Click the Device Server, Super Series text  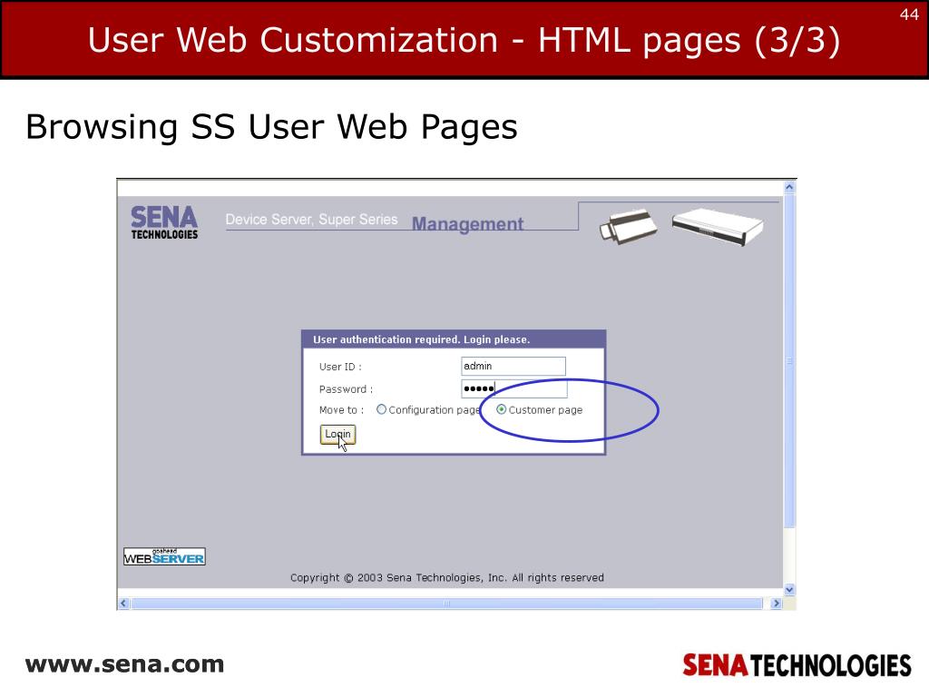311,220
